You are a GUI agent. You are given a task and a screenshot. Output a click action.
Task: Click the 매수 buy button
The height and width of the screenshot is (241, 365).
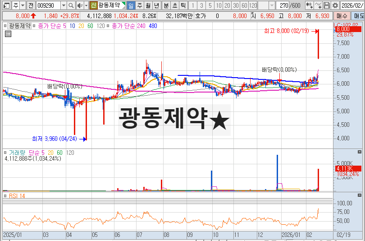342,16
